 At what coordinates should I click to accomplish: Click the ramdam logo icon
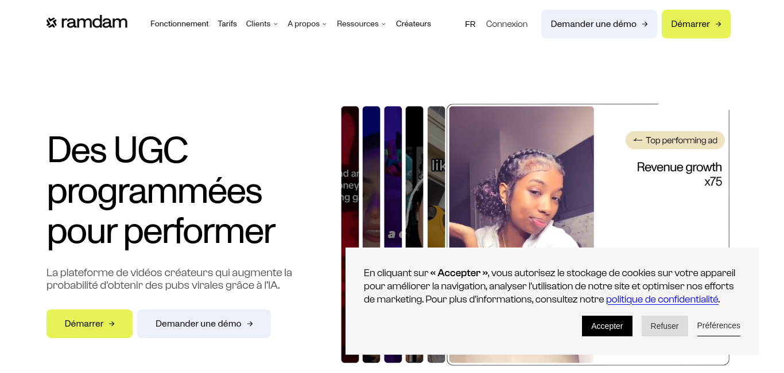[x=52, y=23]
